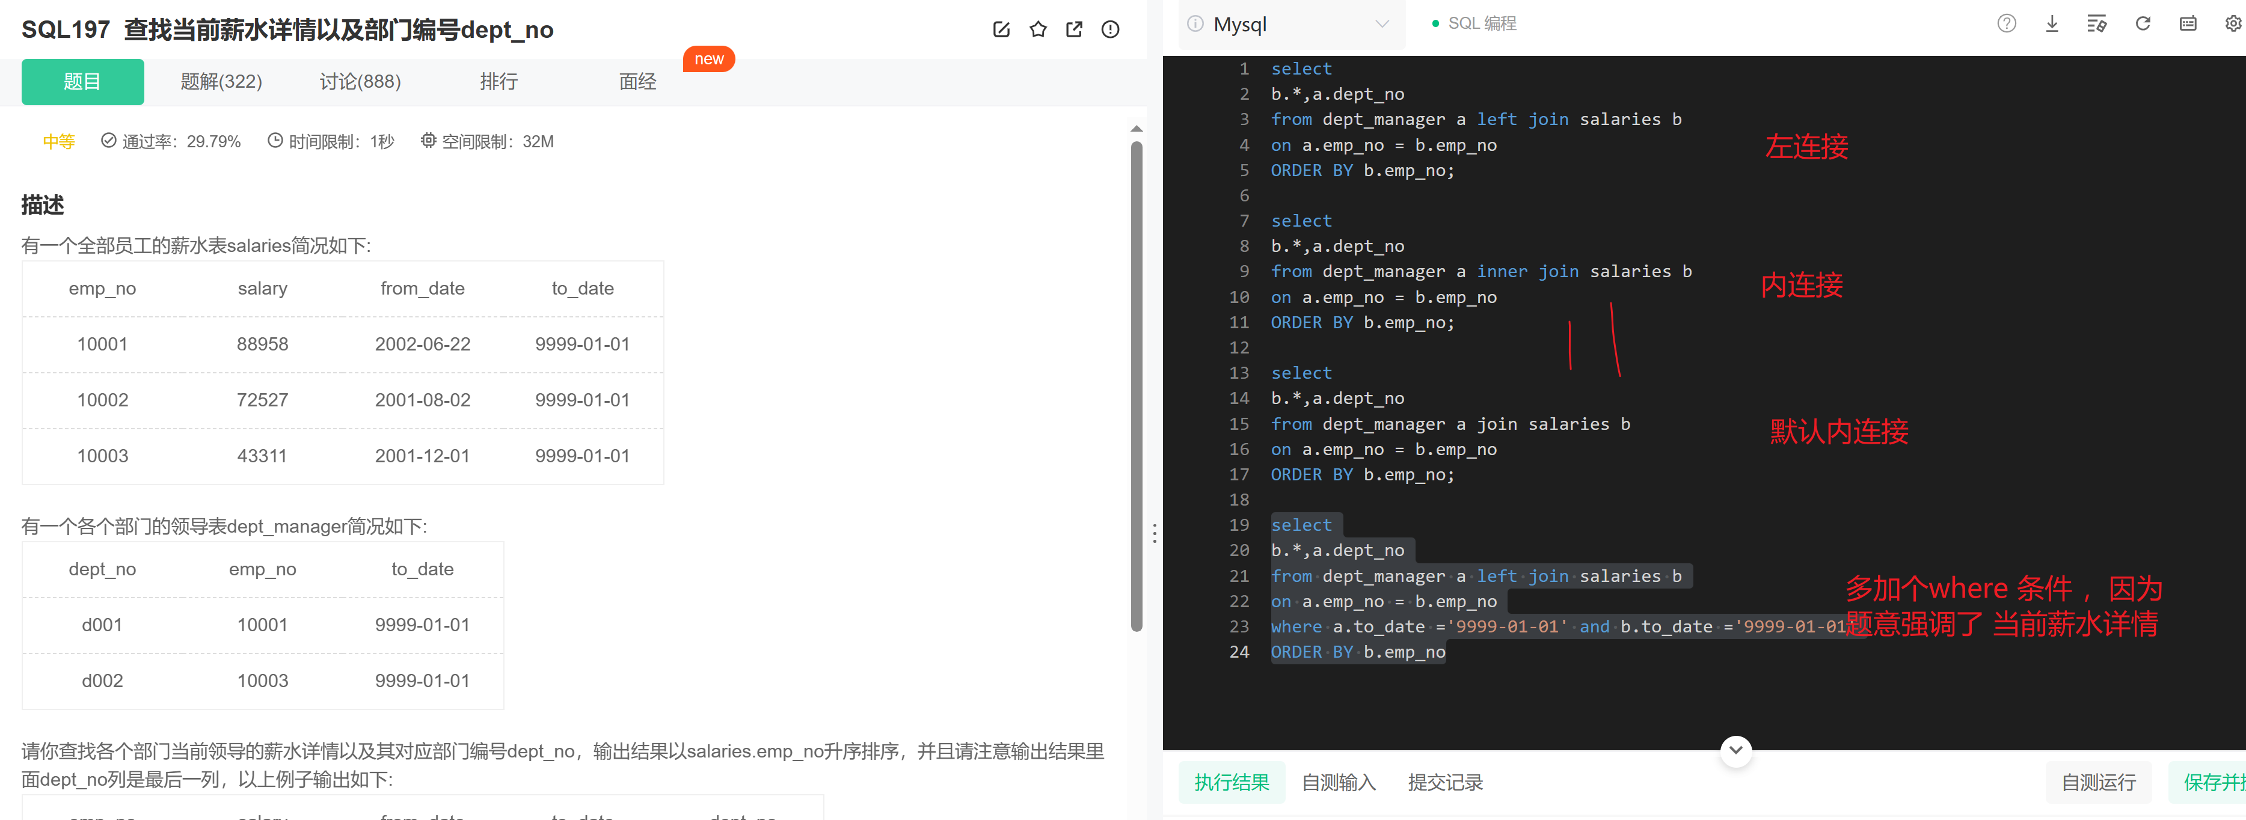Click the SQL 编程 label
This screenshot has width=2246, height=820.
(x=1482, y=23)
